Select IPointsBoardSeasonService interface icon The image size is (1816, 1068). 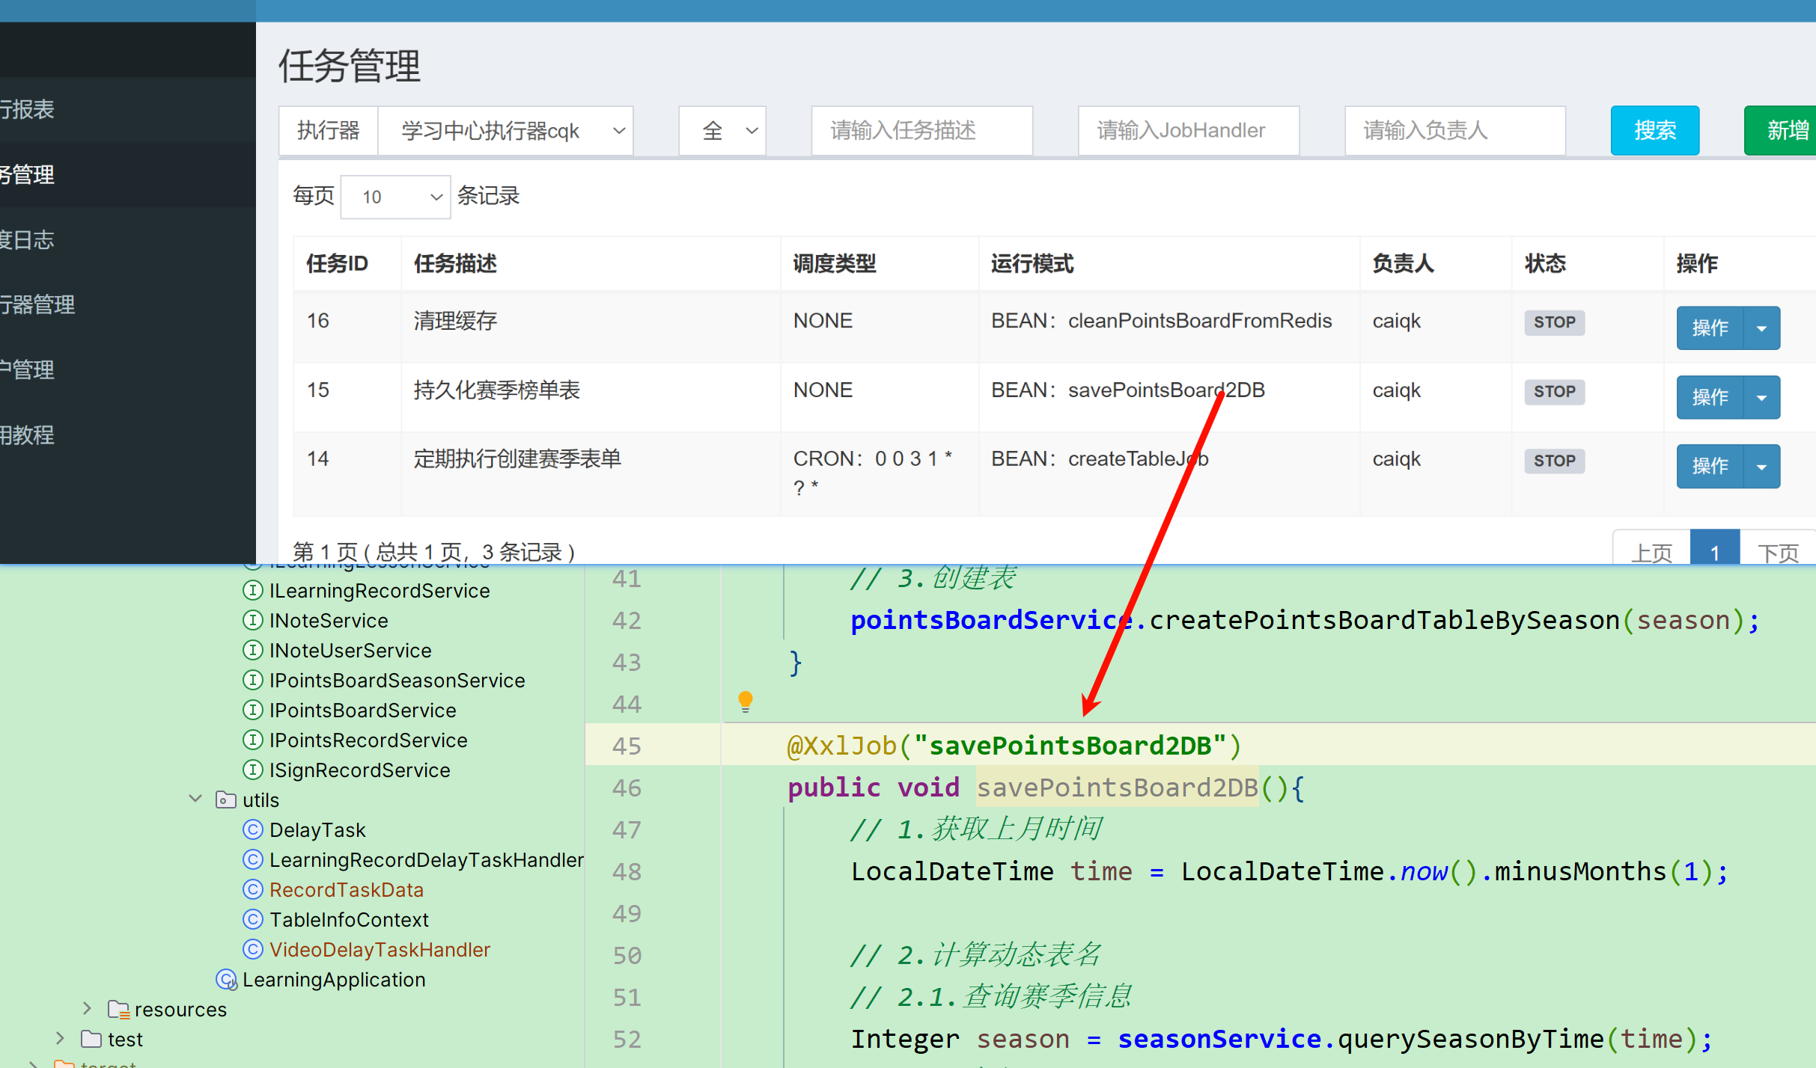(x=253, y=680)
